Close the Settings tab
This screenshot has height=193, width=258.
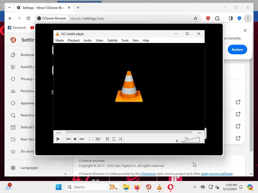(x=69, y=8)
